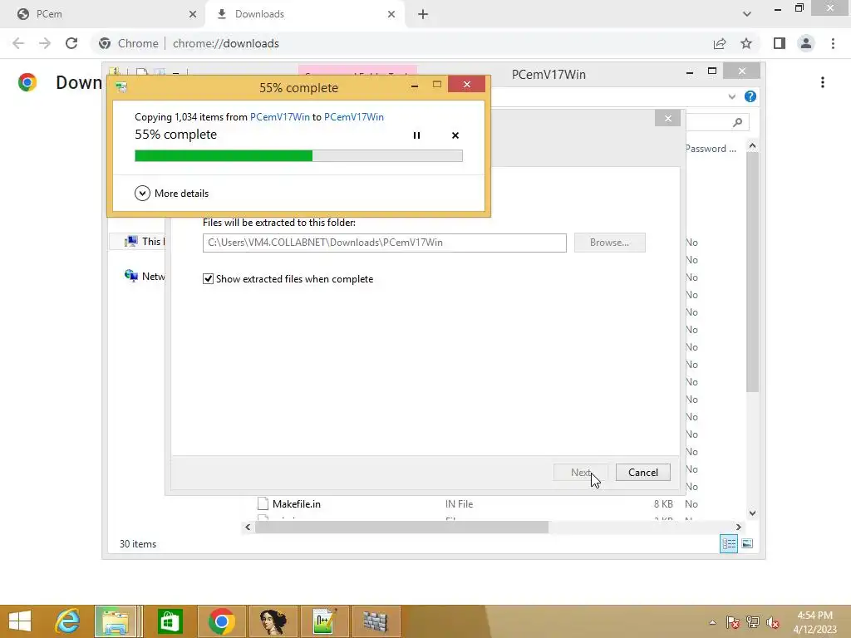This screenshot has width=851, height=638.
Task: Click Explorer vertical scrollbar up arrow
Action: tap(752, 145)
